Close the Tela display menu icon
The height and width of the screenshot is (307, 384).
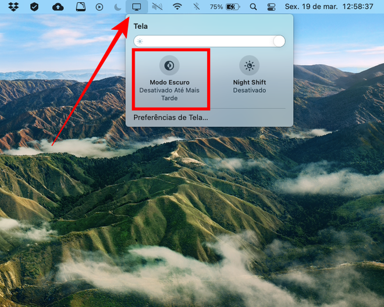pyautogui.click(x=136, y=7)
